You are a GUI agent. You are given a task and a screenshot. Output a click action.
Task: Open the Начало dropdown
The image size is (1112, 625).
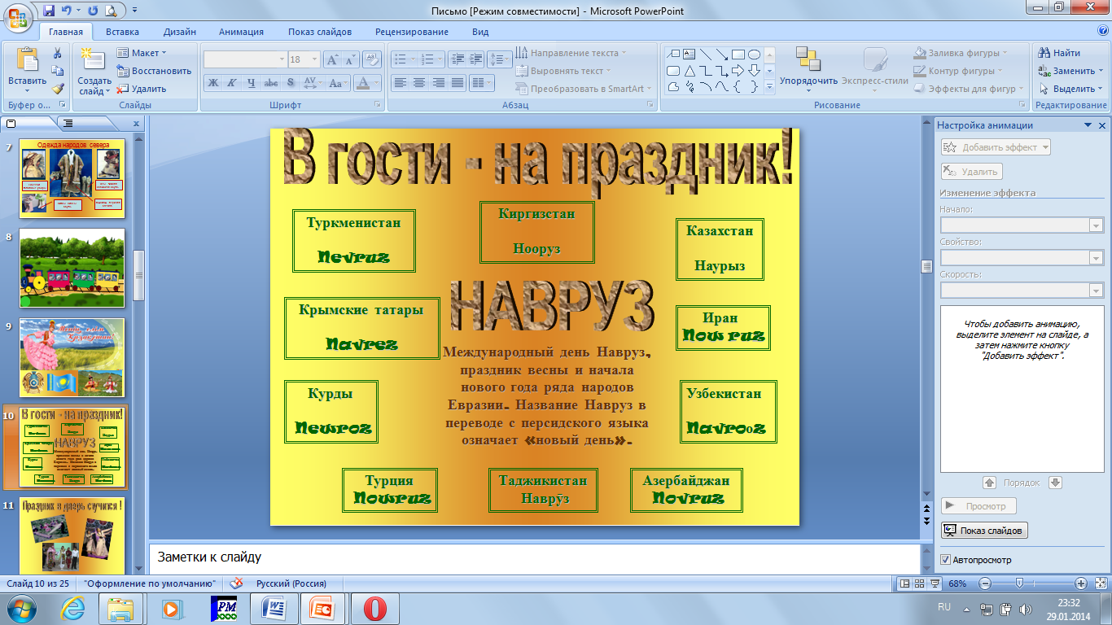click(1096, 225)
